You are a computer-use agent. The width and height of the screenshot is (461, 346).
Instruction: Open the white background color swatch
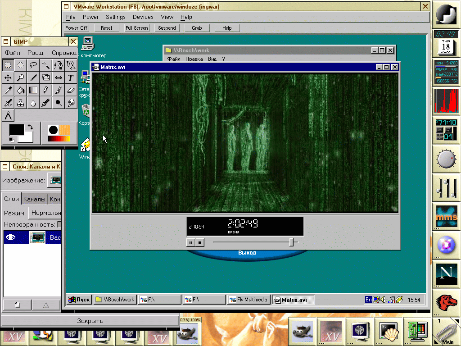click(28, 139)
